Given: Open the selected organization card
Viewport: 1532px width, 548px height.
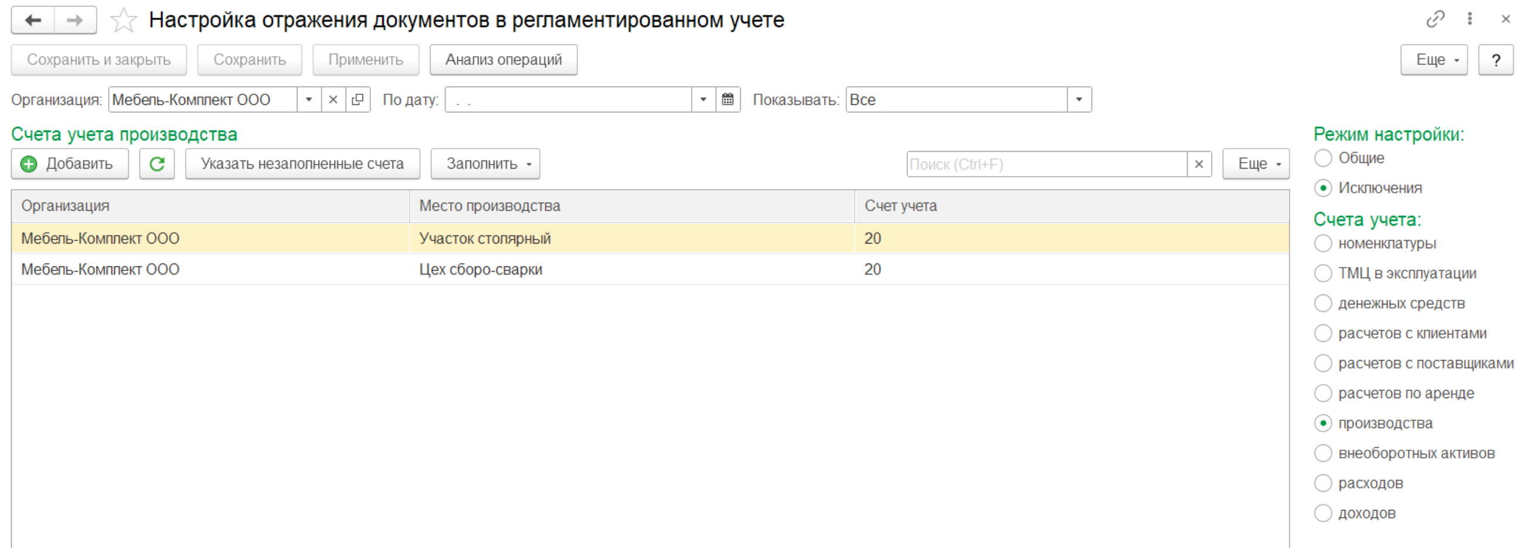Looking at the screenshot, I should click(357, 100).
